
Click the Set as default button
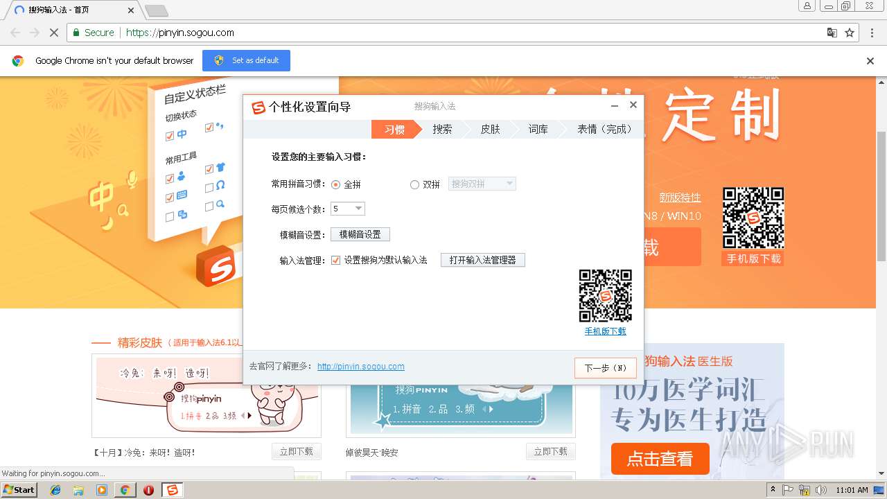[246, 60]
